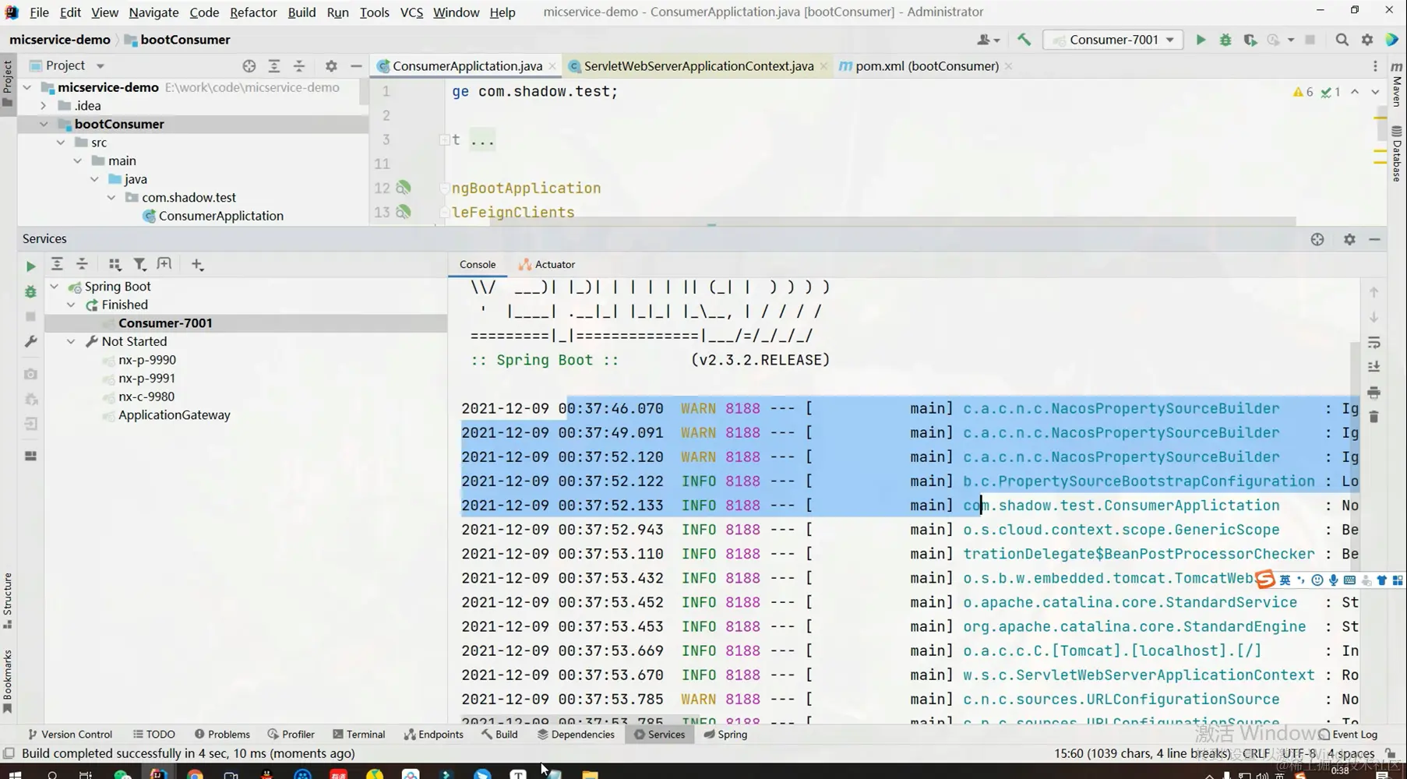The image size is (1407, 779).
Task: Toggle the Project tool window stripe
Action: [x=8, y=84]
